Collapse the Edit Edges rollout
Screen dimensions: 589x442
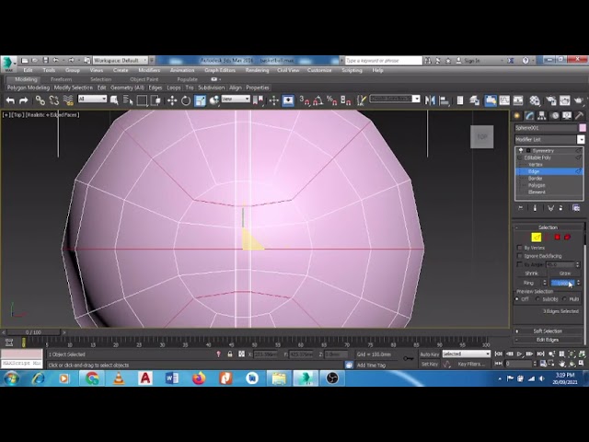pos(549,340)
